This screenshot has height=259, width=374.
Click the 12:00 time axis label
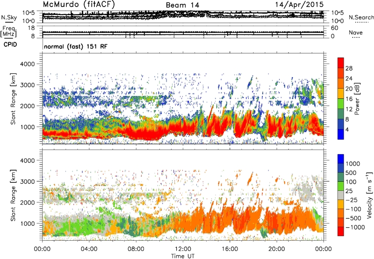click(183, 249)
